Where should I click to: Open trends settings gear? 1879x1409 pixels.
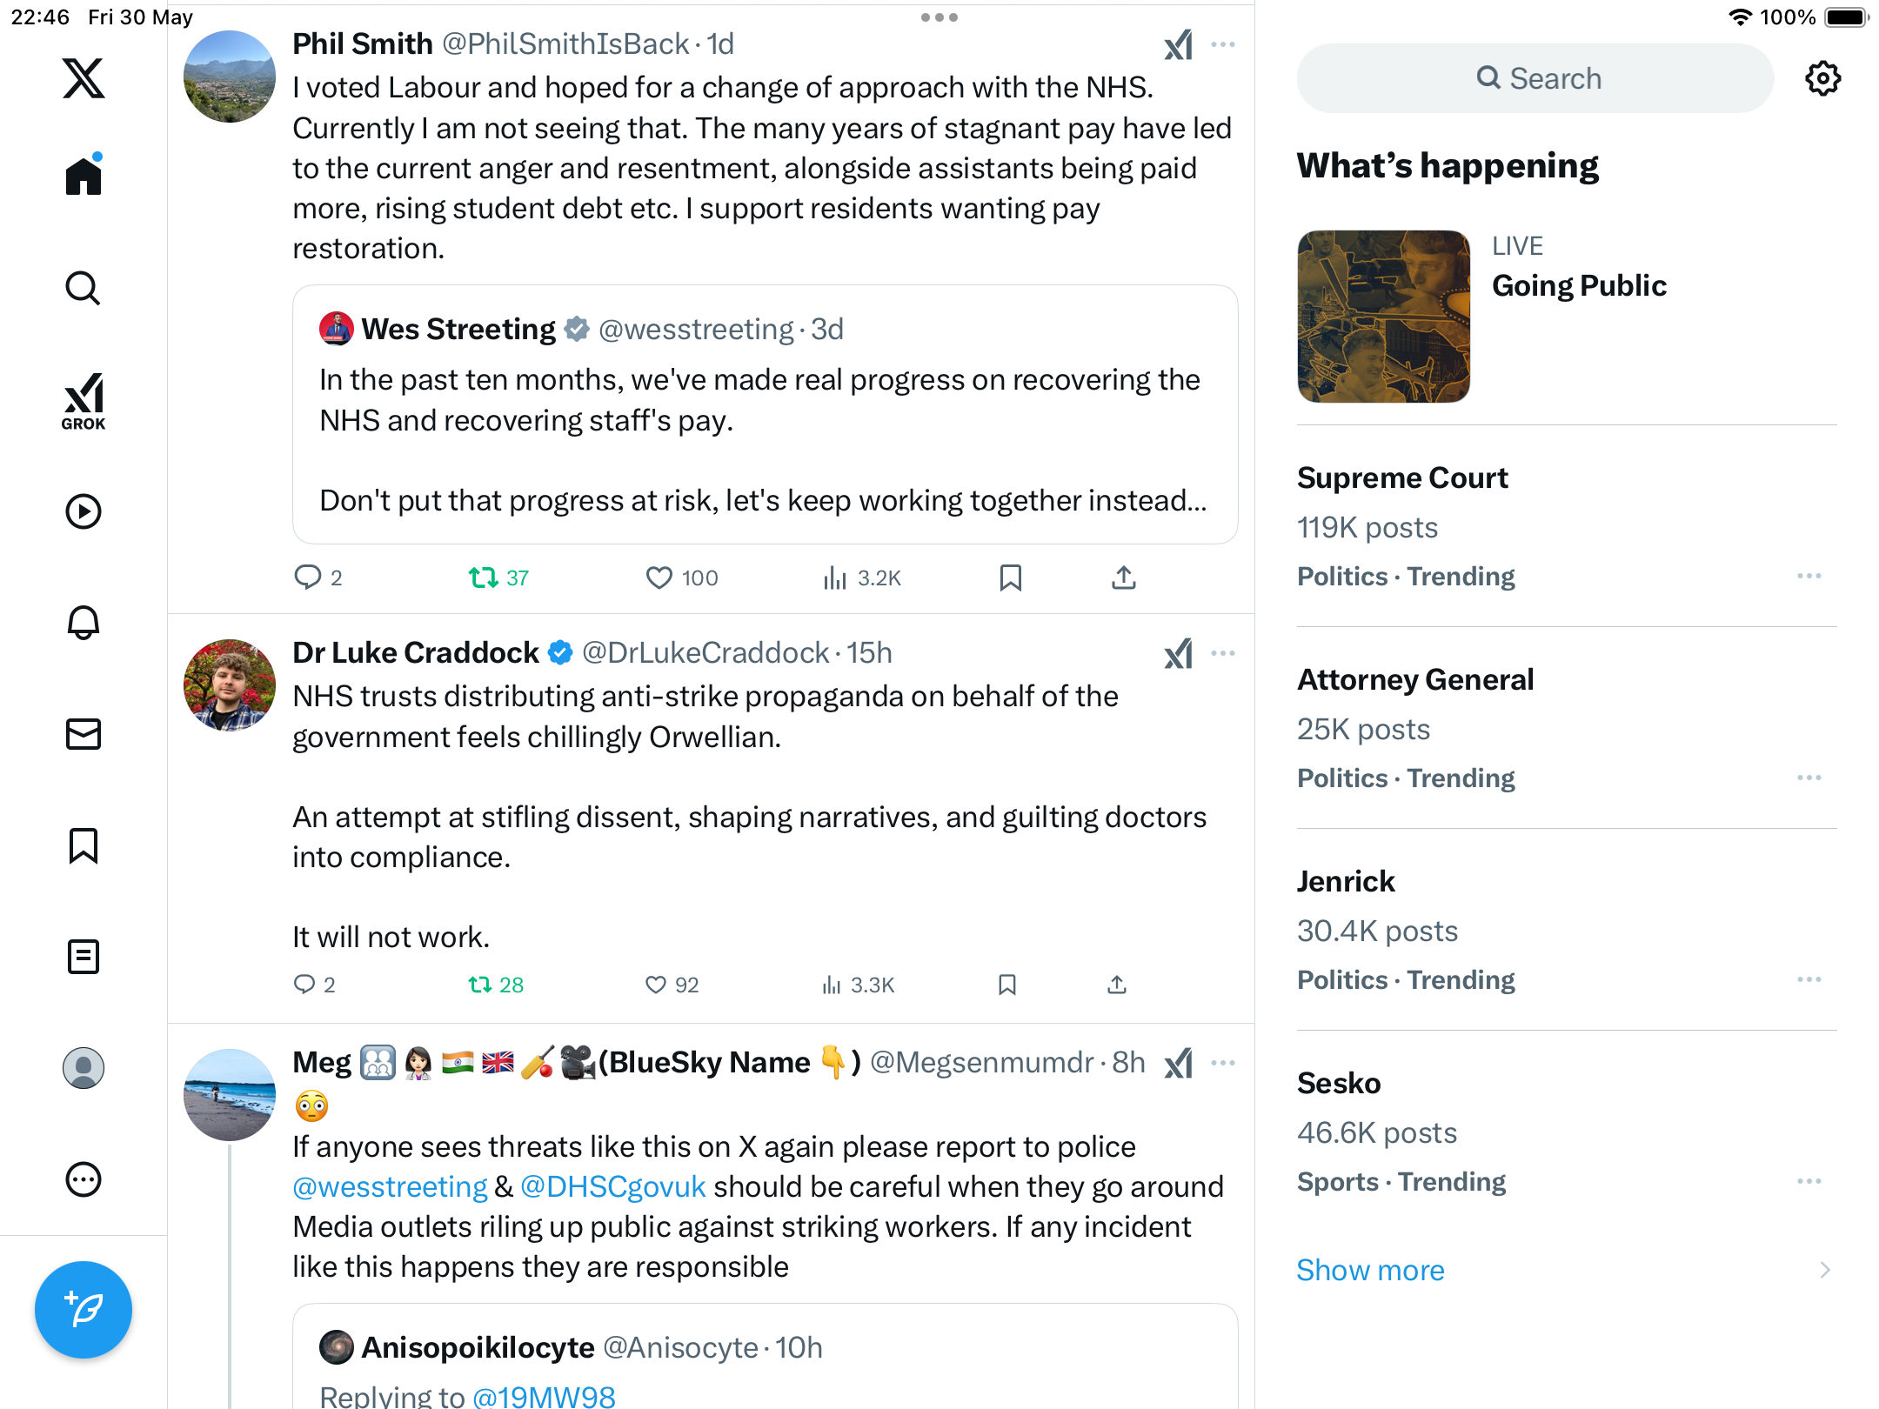tap(1822, 78)
